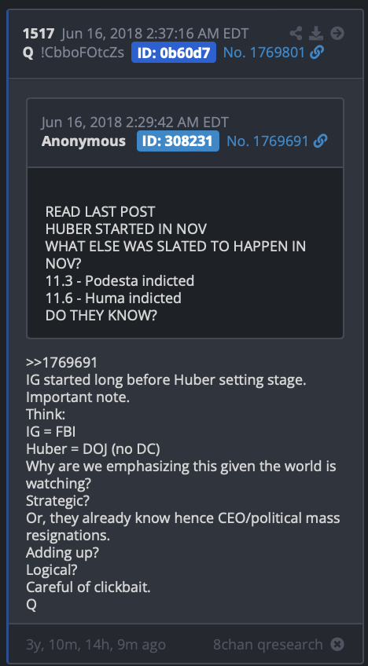This screenshot has width=368, height=666.
Task: Click the Q author name in header
Action: (28, 53)
